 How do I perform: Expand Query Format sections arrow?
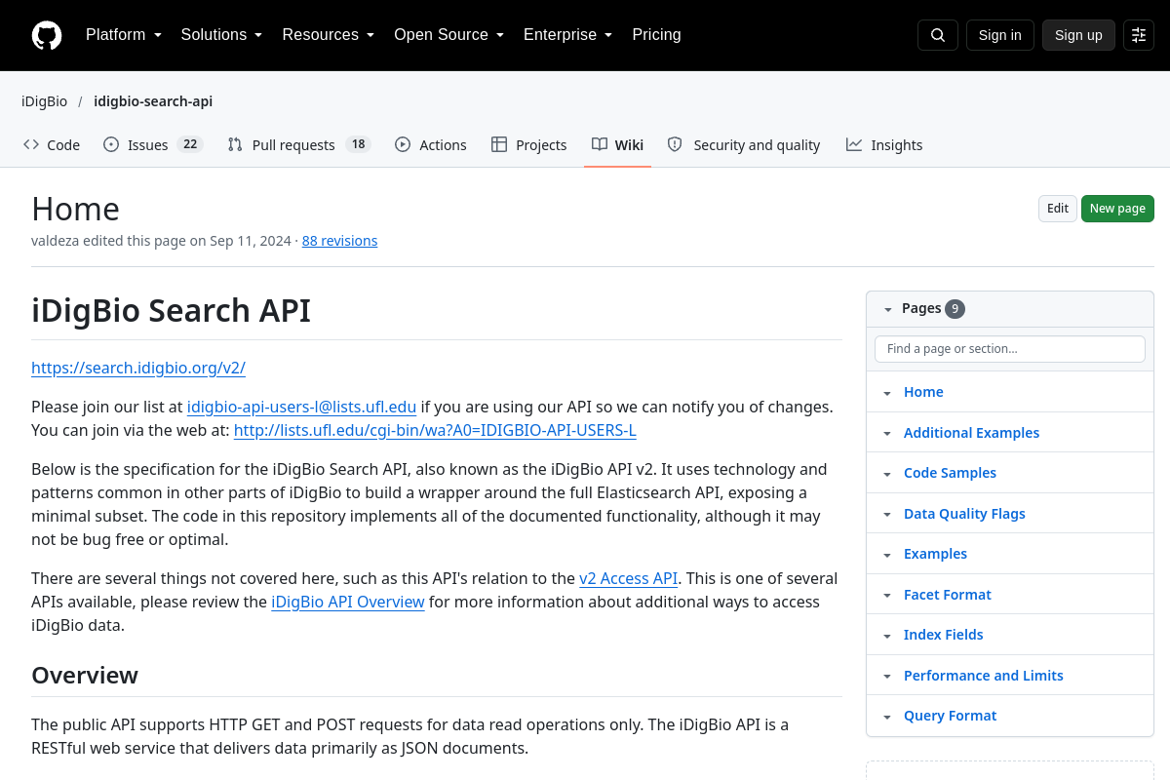pos(887,717)
